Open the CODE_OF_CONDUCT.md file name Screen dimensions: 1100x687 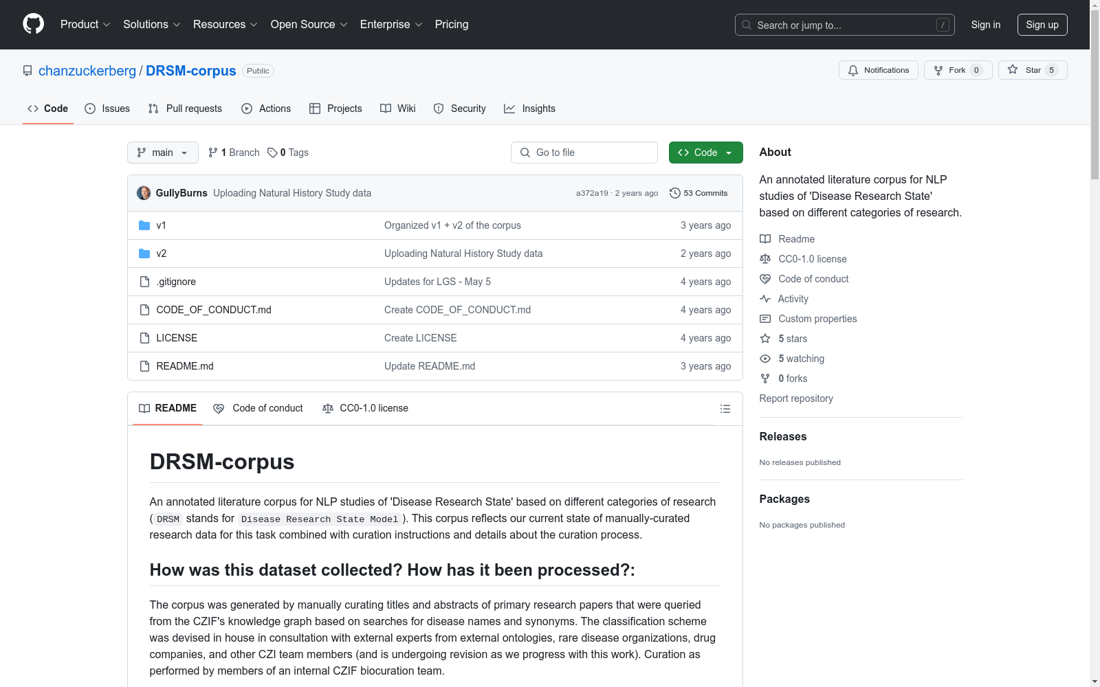[214, 310]
